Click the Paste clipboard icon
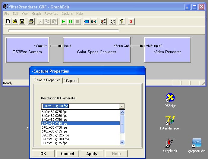 pyautogui.click(x=54, y=21)
